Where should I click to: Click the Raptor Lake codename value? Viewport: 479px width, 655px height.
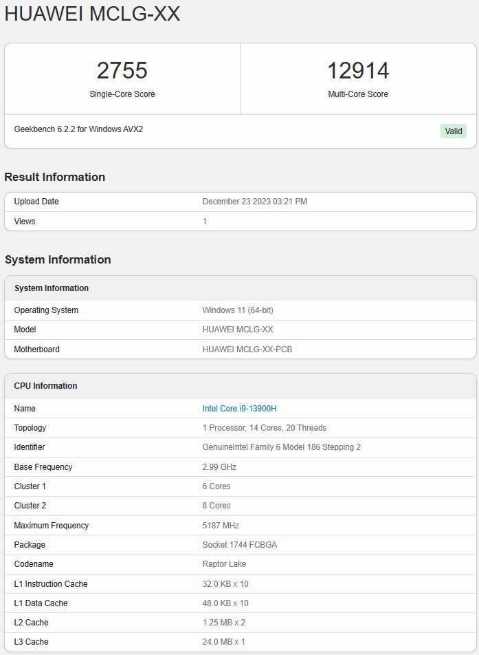pos(224,564)
